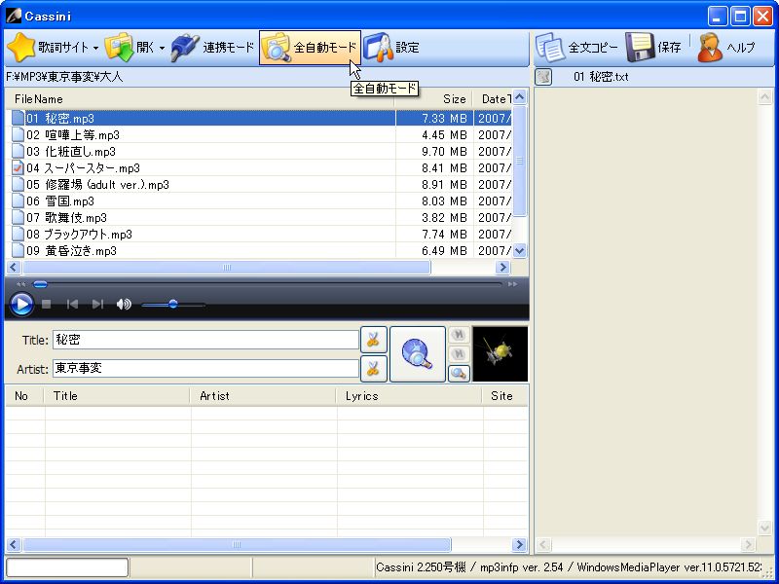Sort files by FileName column header

pos(200,99)
